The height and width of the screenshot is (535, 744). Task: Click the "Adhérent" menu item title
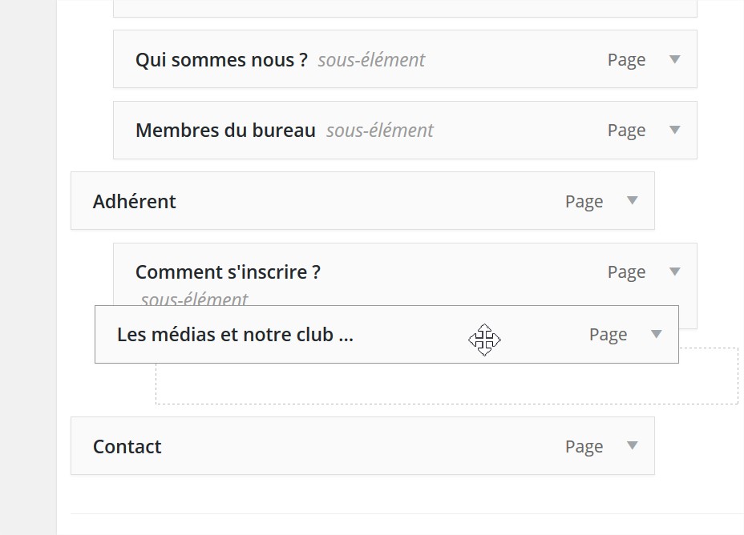[135, 201]
